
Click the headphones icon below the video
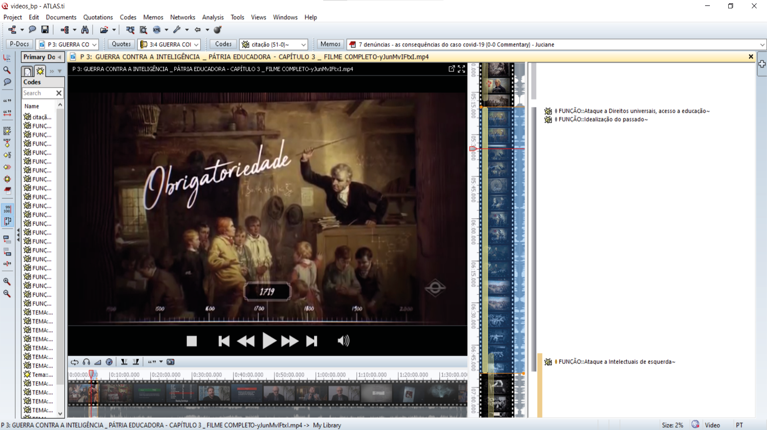[x=86, y=362]
